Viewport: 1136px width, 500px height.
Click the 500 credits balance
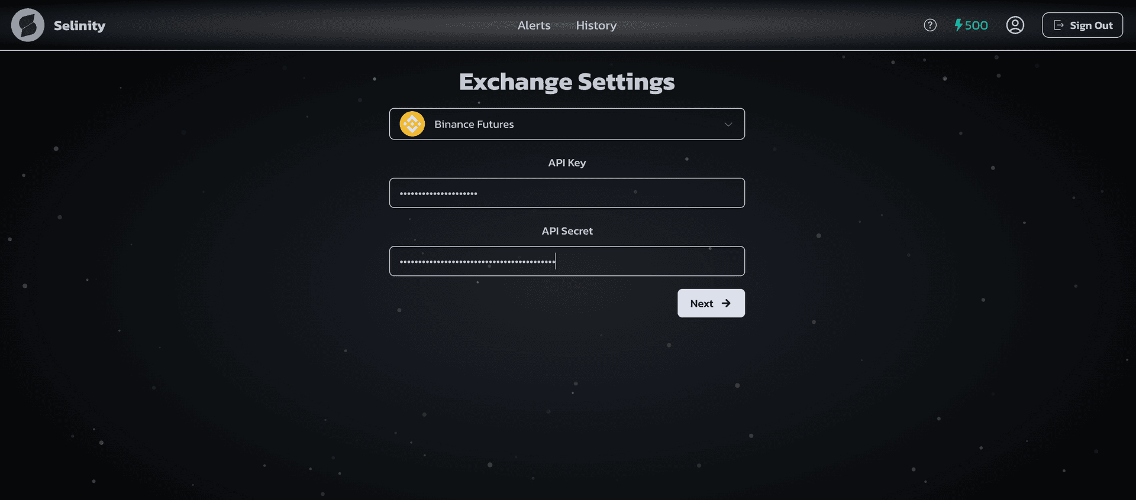click(x=976, y=25)
